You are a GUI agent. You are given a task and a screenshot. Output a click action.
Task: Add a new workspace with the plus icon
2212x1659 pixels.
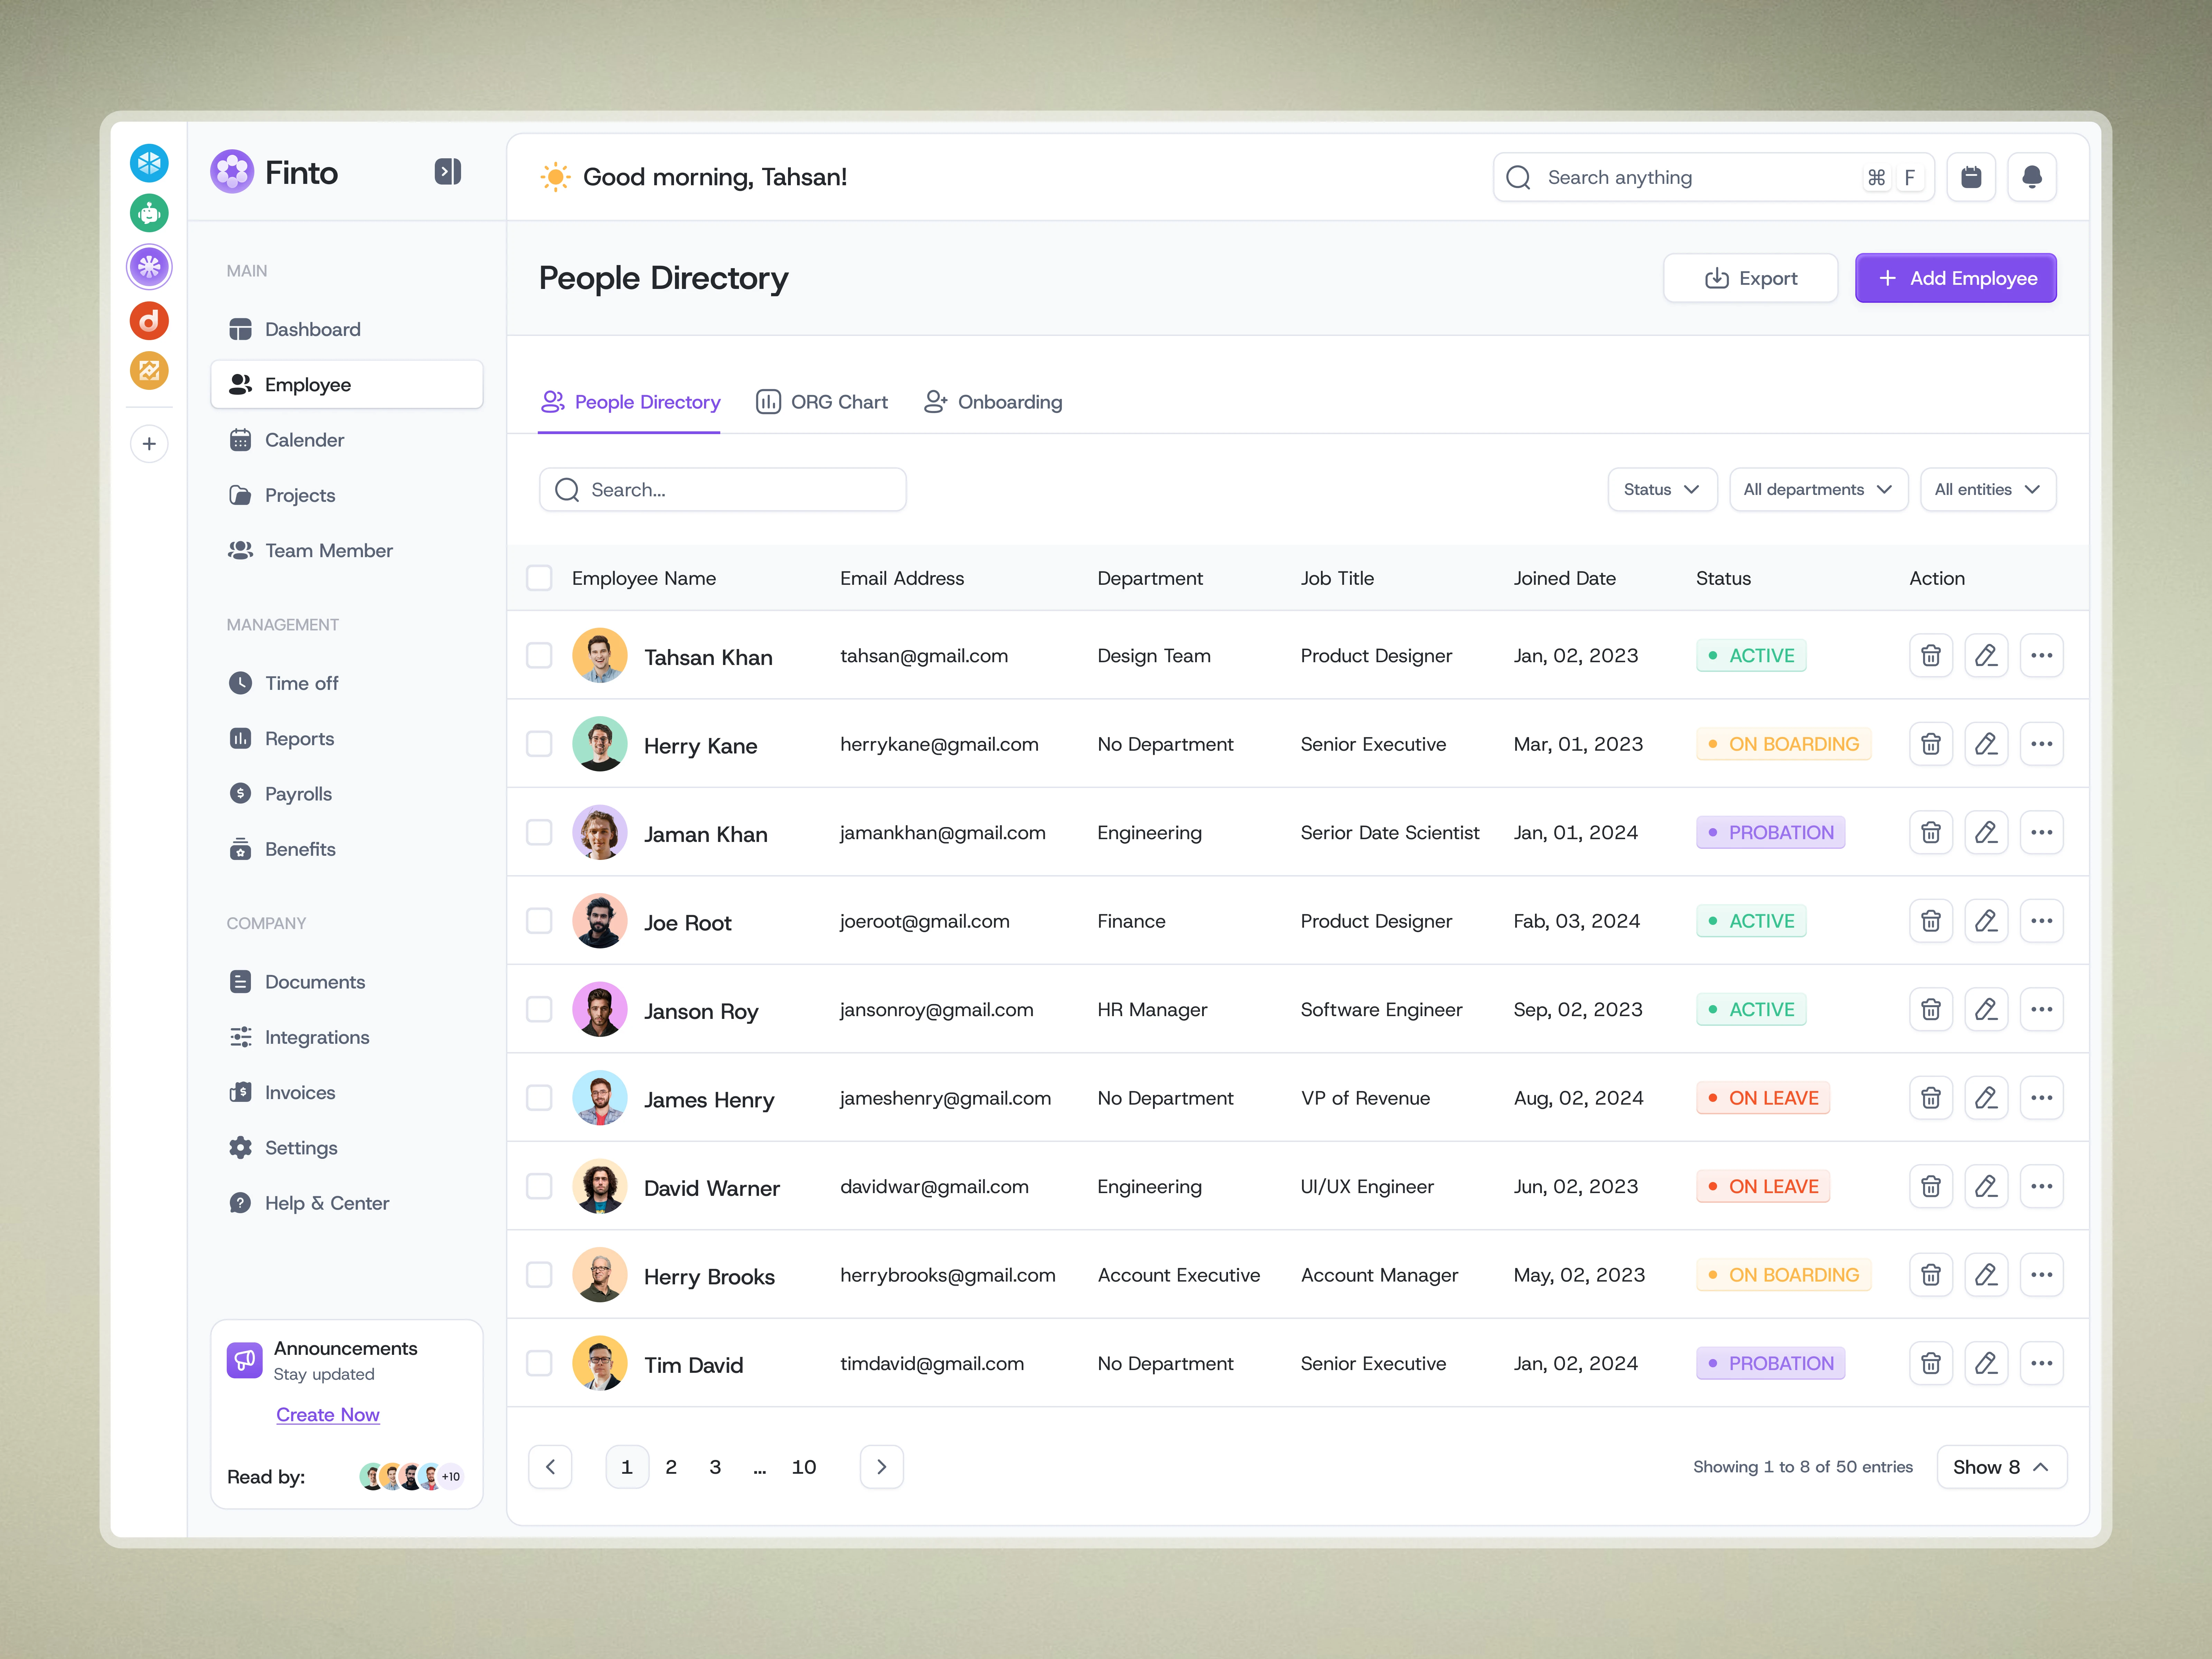(x=149, y=444)
